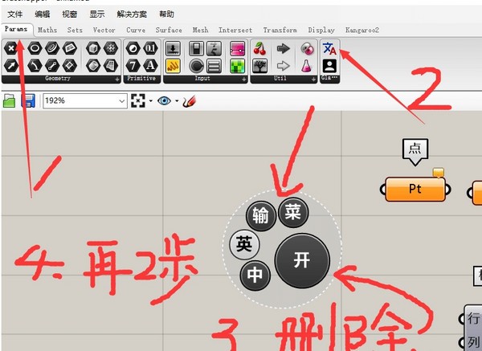This screenshot has width=482, height=351.
Task: Toggle the 输 radial button
Action: [x=261, y=216]
